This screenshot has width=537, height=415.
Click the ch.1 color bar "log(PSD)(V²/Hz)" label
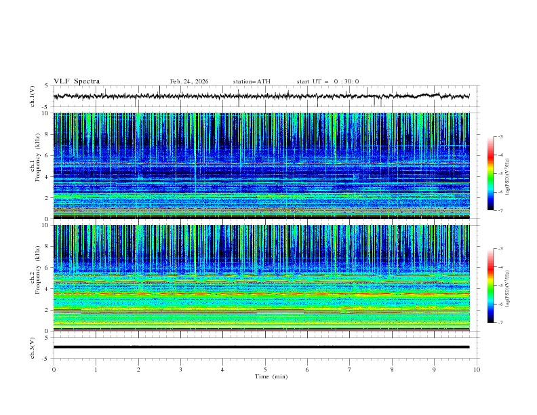pos(508,176)
